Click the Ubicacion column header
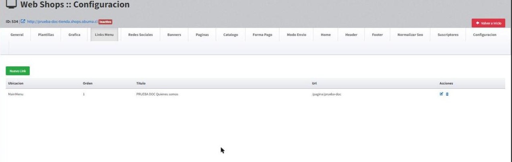512x162 pixels. 16,83
